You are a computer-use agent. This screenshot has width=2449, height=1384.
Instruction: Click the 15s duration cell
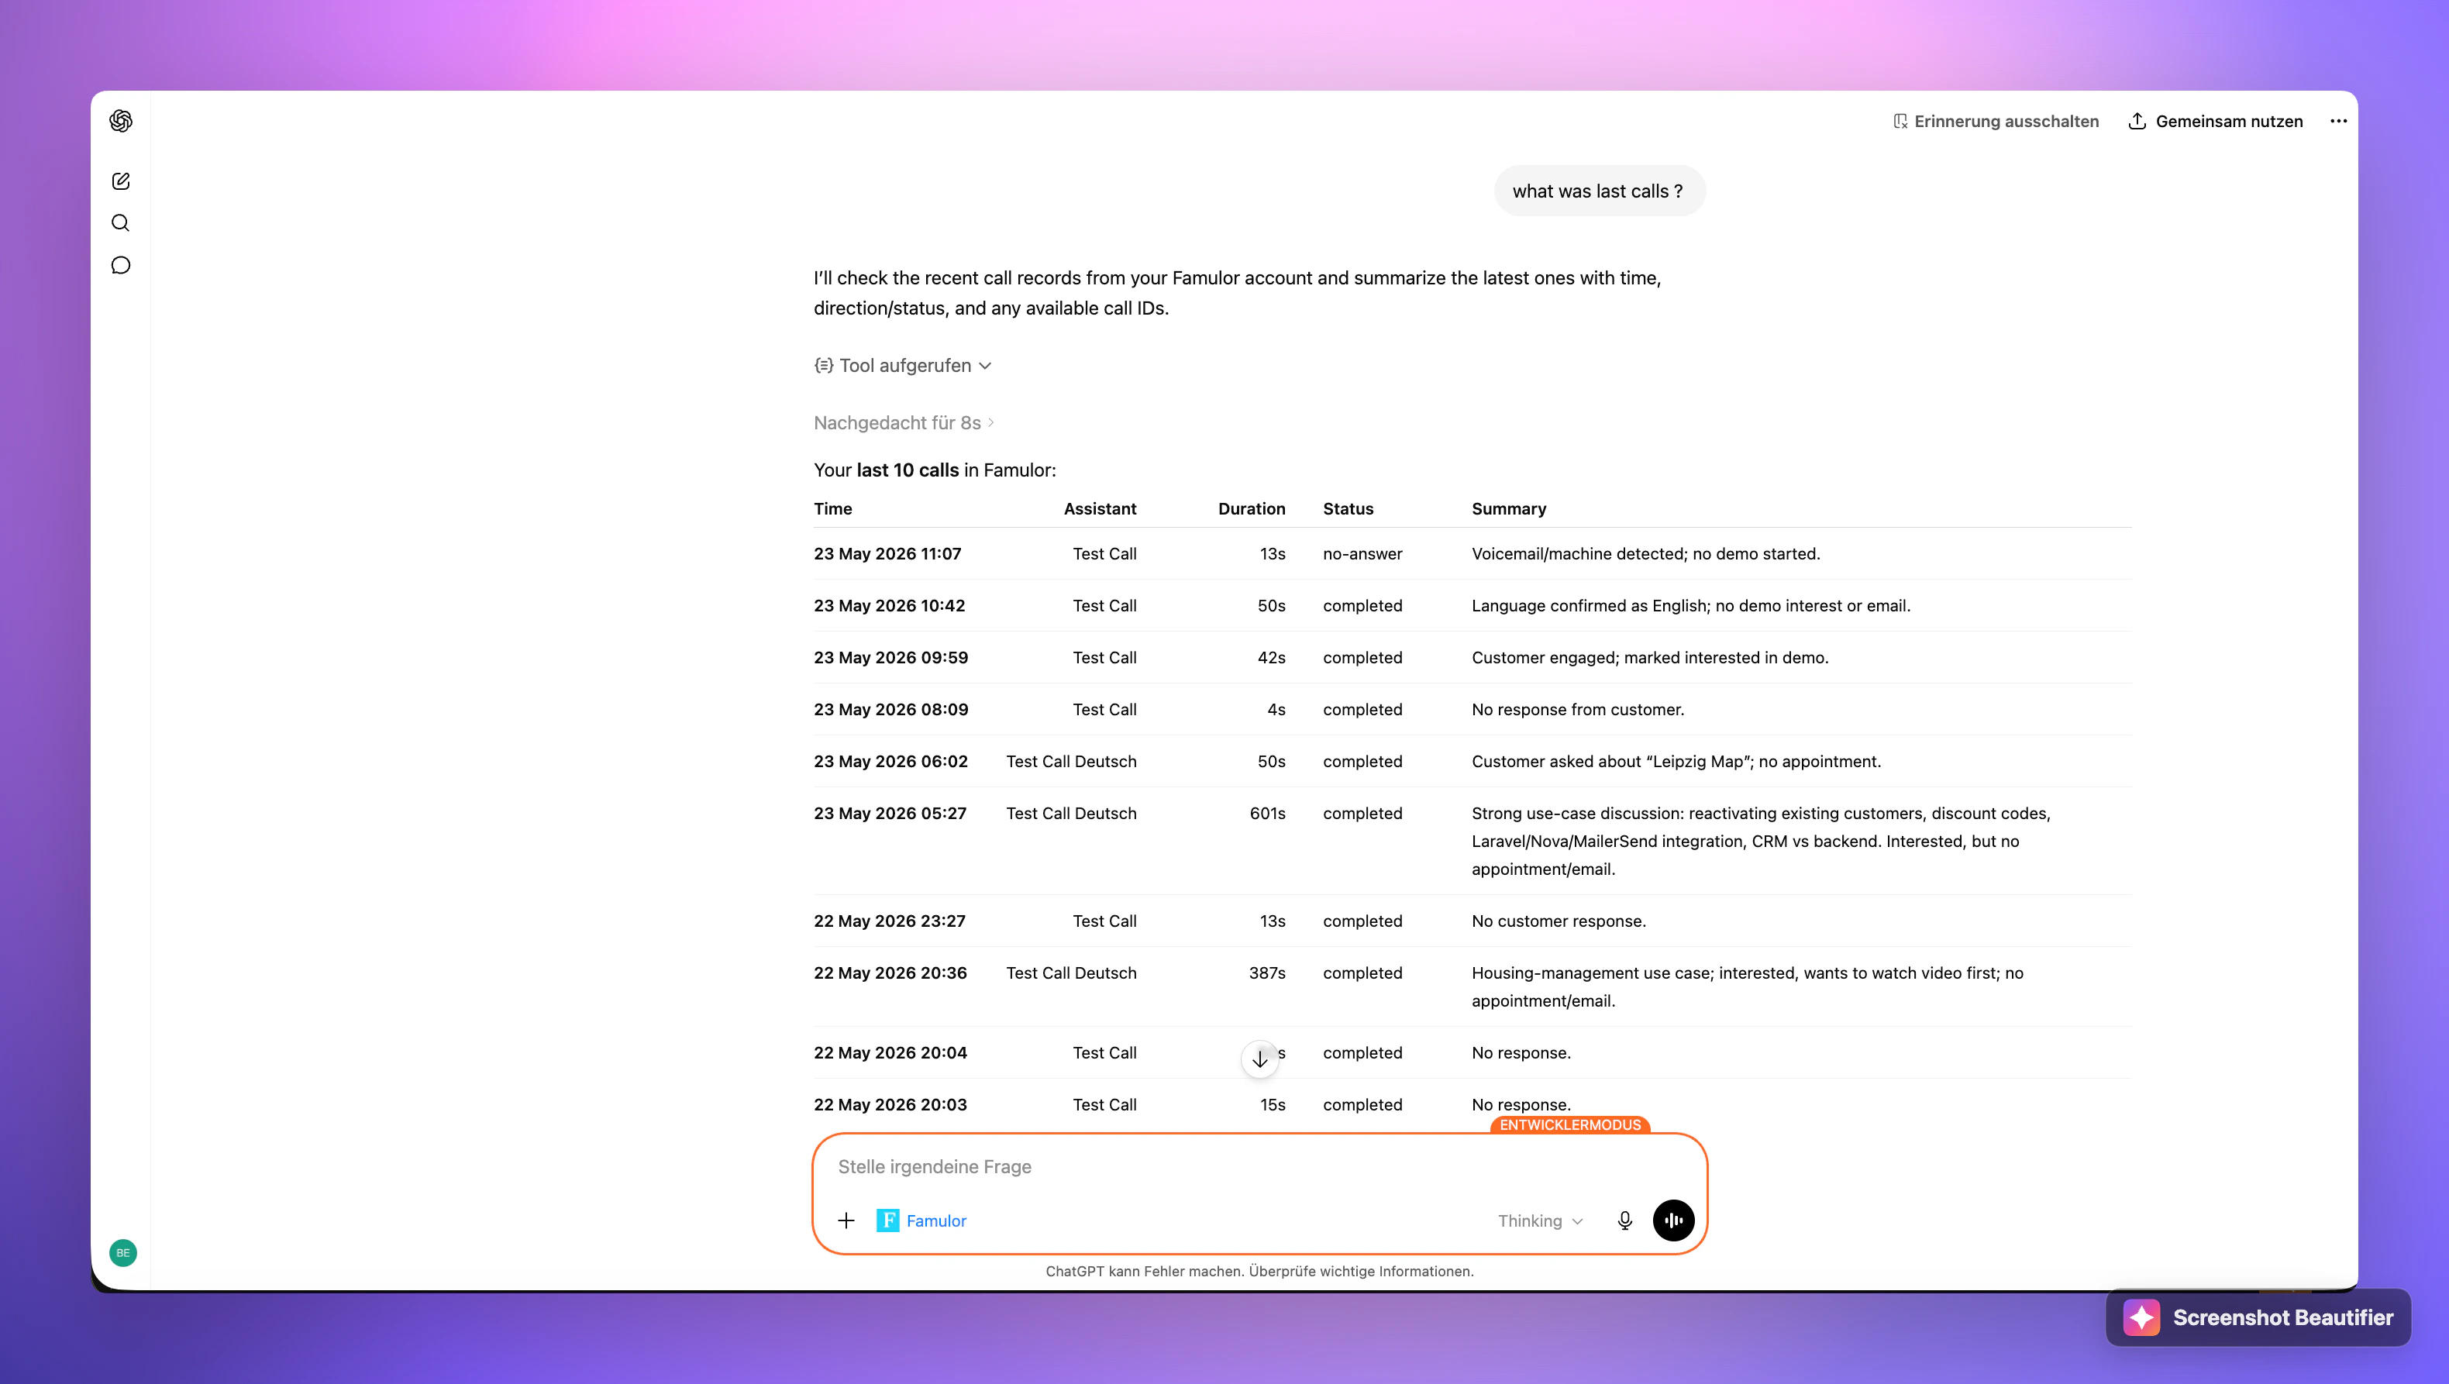[x=1272, y=1104]
